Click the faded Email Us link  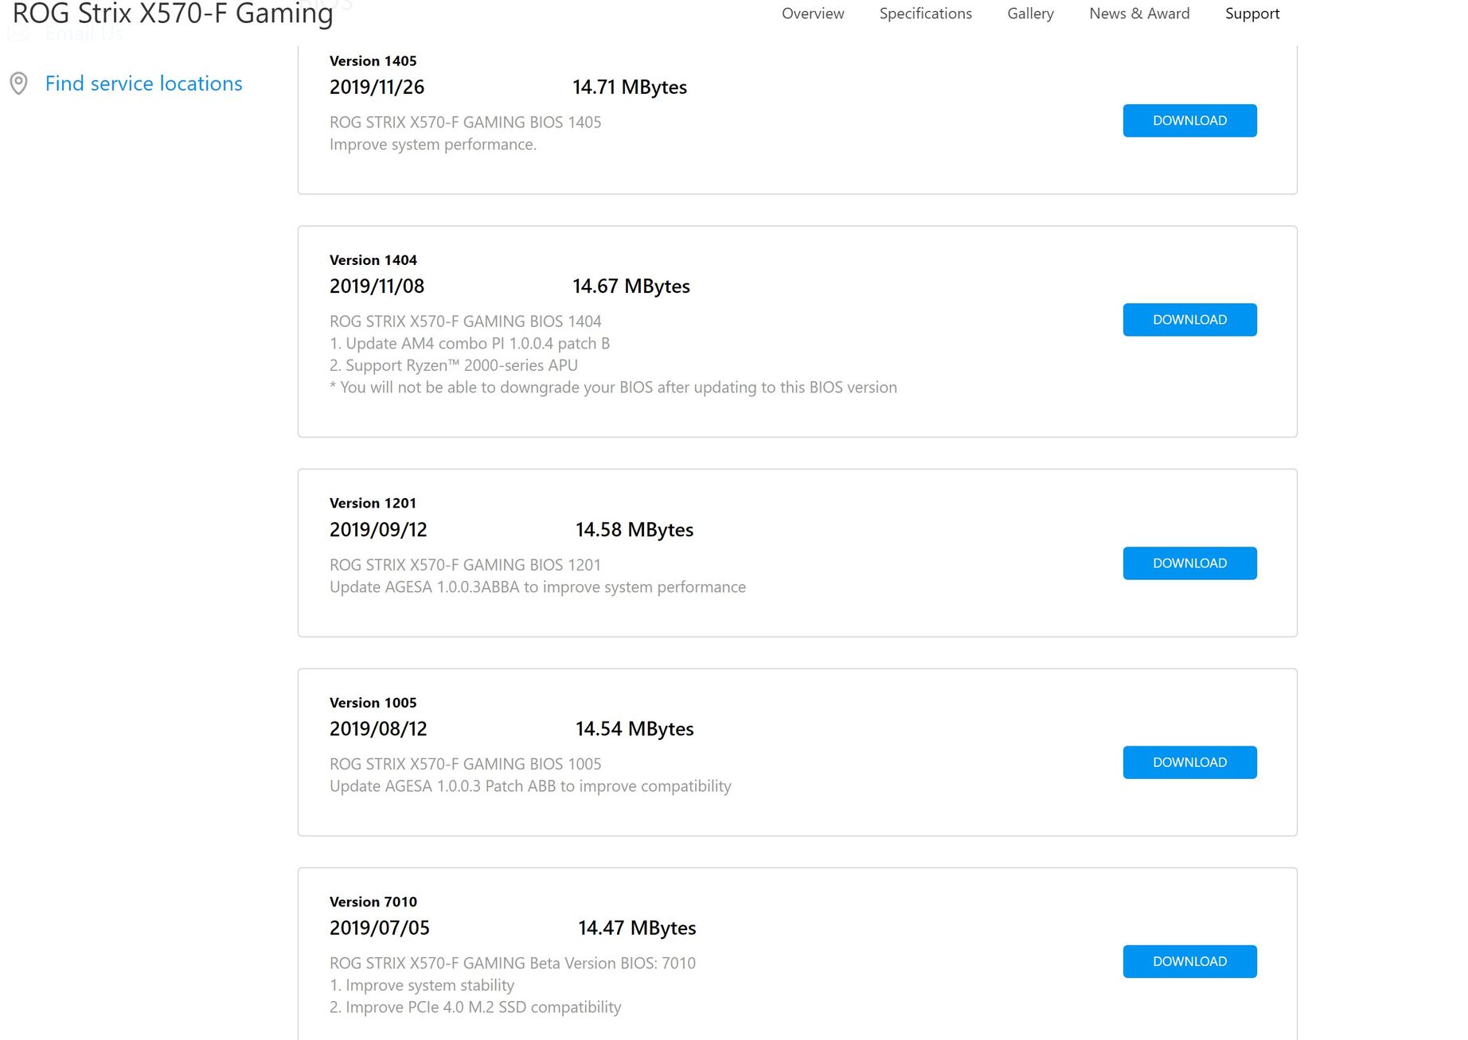coord(84,33)
